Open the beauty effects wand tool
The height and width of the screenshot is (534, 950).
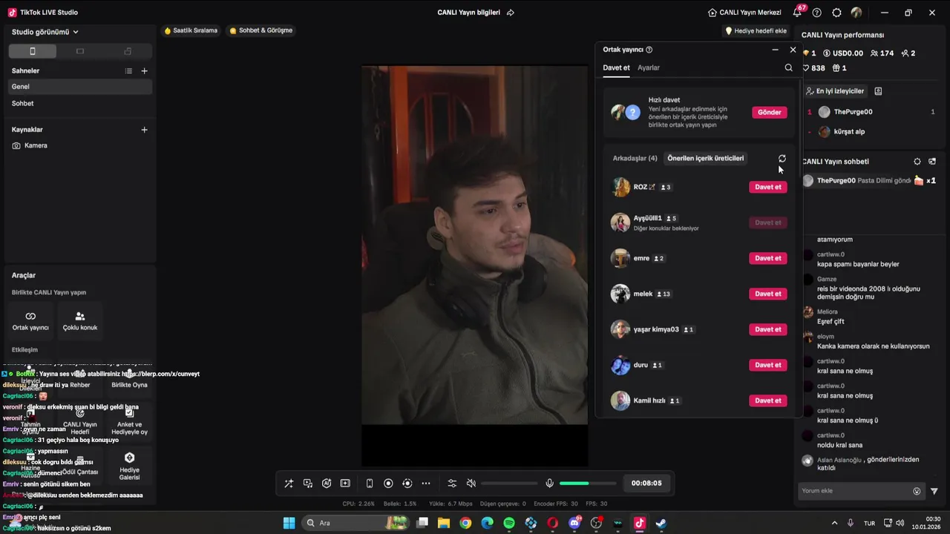(x=289, y=484)
